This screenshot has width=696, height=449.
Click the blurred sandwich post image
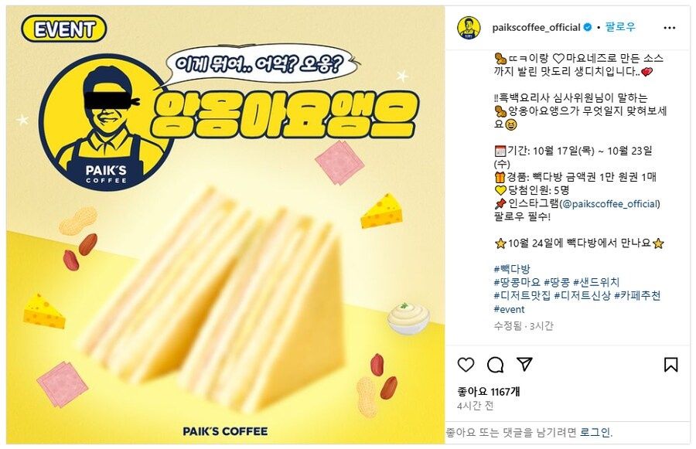click(226, 225)
